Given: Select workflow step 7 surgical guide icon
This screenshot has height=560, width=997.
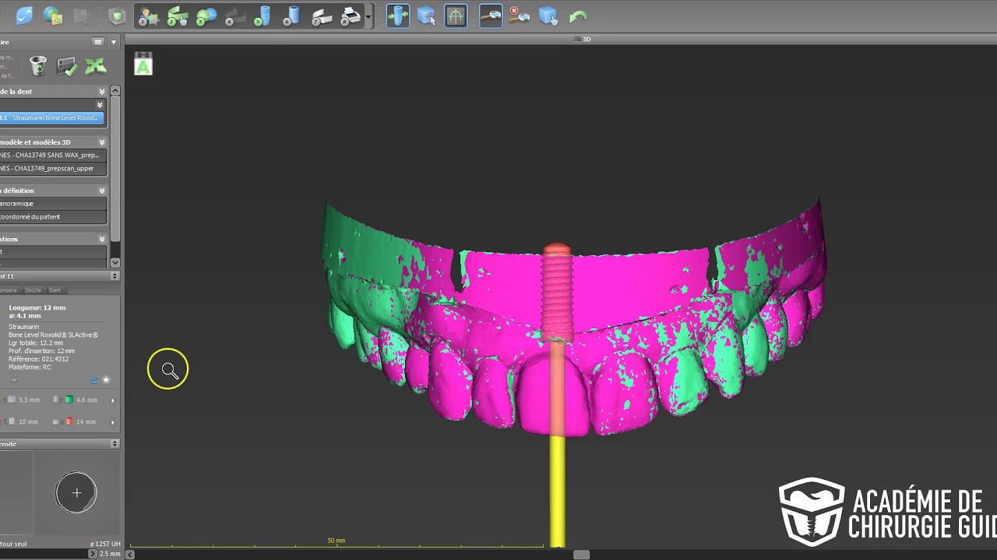Looking at the screenshot, I should [322, 16].
